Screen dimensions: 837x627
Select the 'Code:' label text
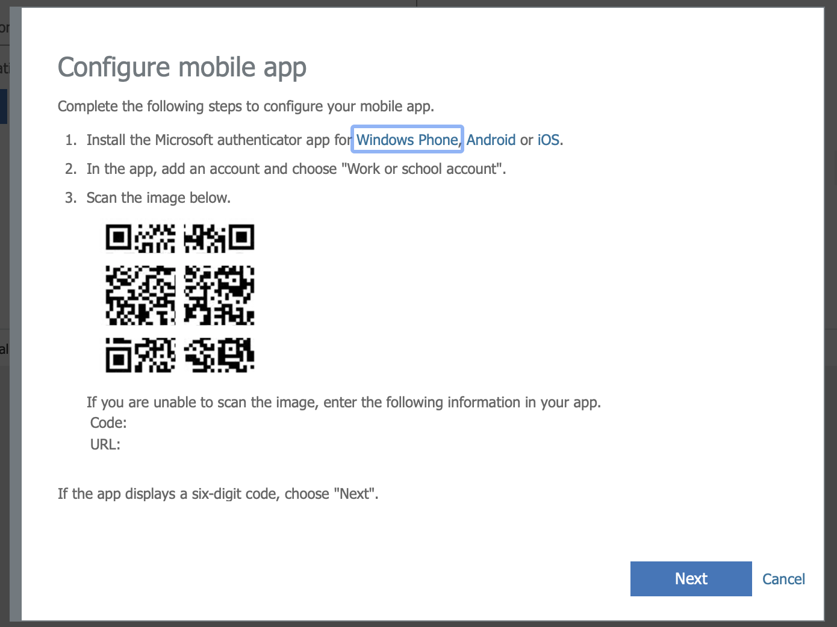tap(108, 422)
